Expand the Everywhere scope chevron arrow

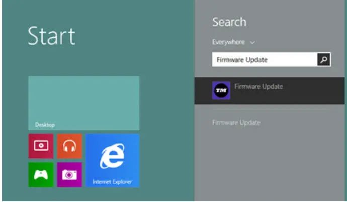252,43
